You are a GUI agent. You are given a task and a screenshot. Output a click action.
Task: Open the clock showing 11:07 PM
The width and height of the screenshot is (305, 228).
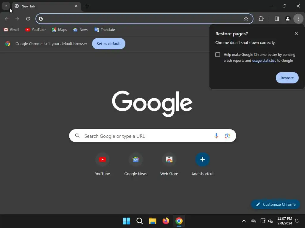[284, 221]
